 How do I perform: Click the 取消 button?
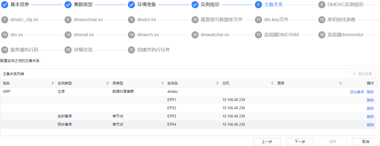366,142
